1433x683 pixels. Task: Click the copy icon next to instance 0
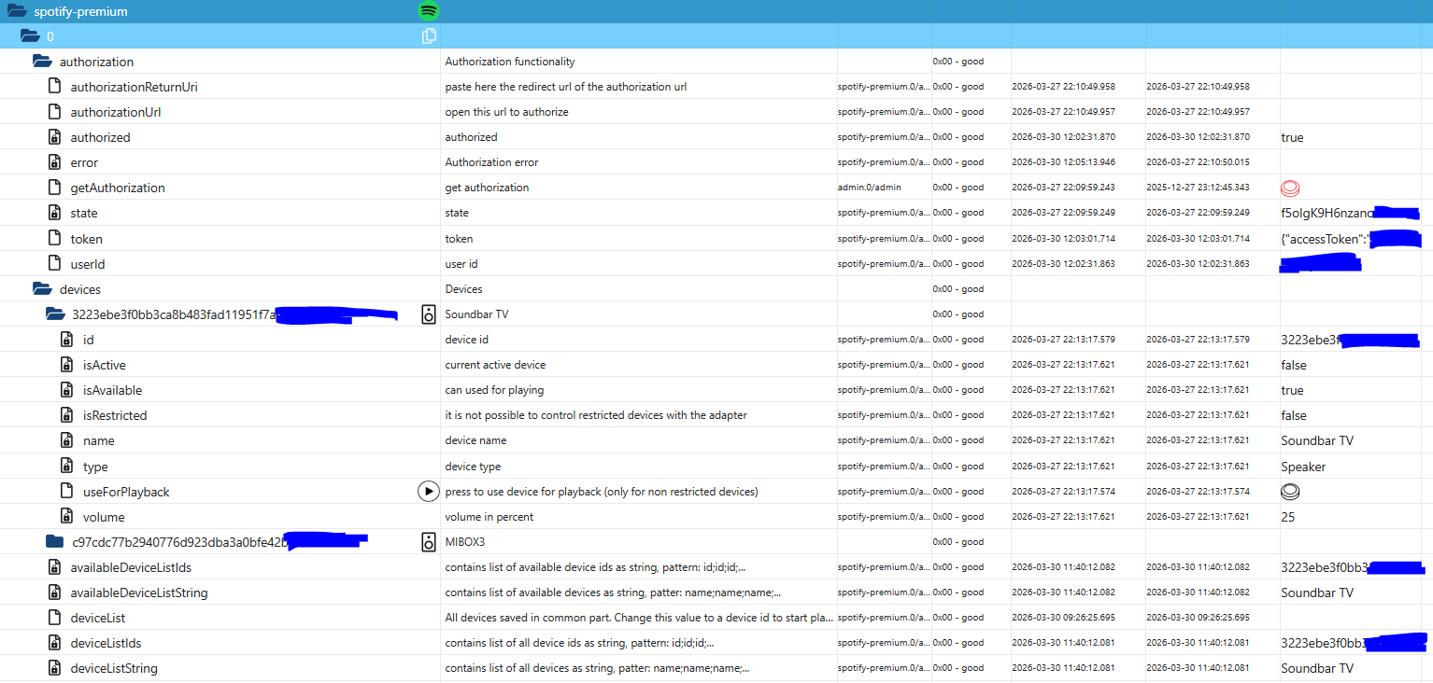(x=429, y=35)
